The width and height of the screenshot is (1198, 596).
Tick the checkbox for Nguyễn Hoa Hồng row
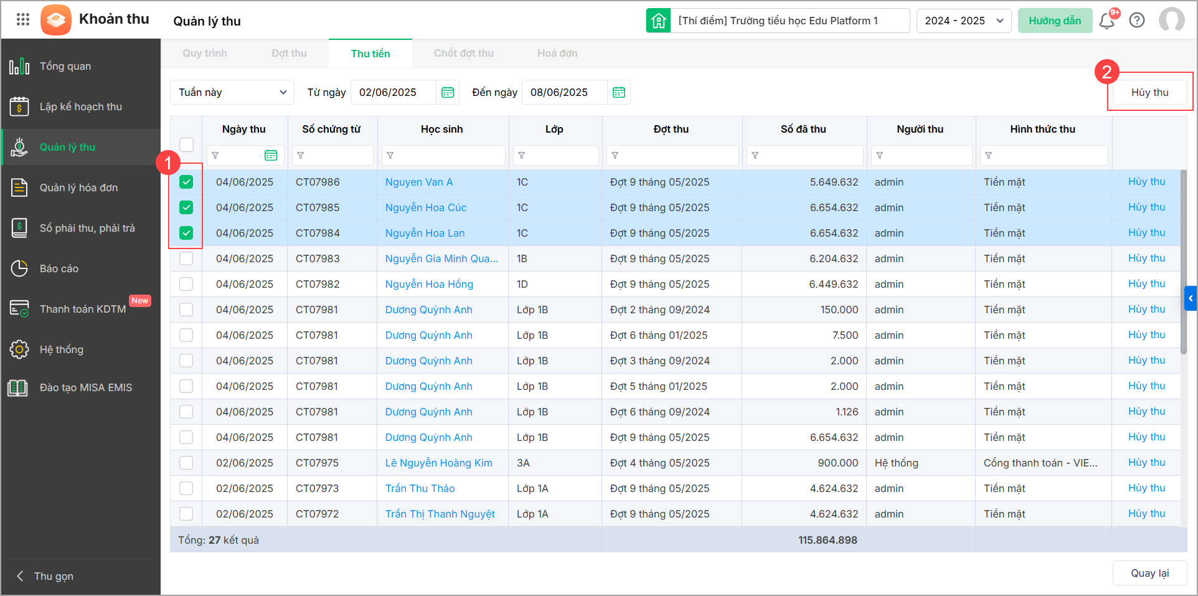pos(186,284)
